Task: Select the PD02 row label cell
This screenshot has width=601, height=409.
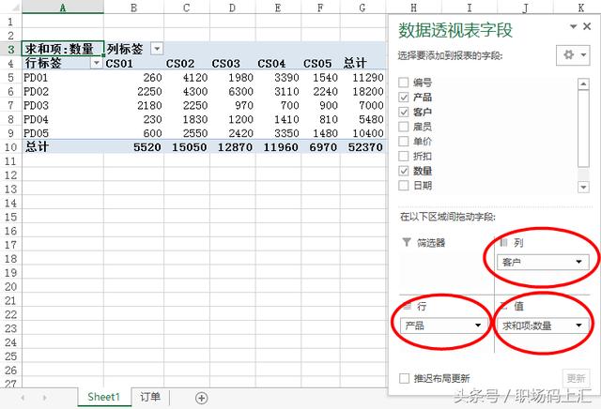Action: (63, 92)
